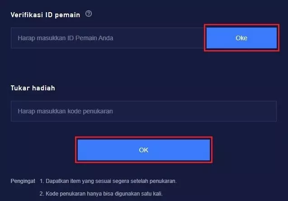288x201 pixels.
Task: Click the 'Pengingat' label
Action: pos(23,181)
